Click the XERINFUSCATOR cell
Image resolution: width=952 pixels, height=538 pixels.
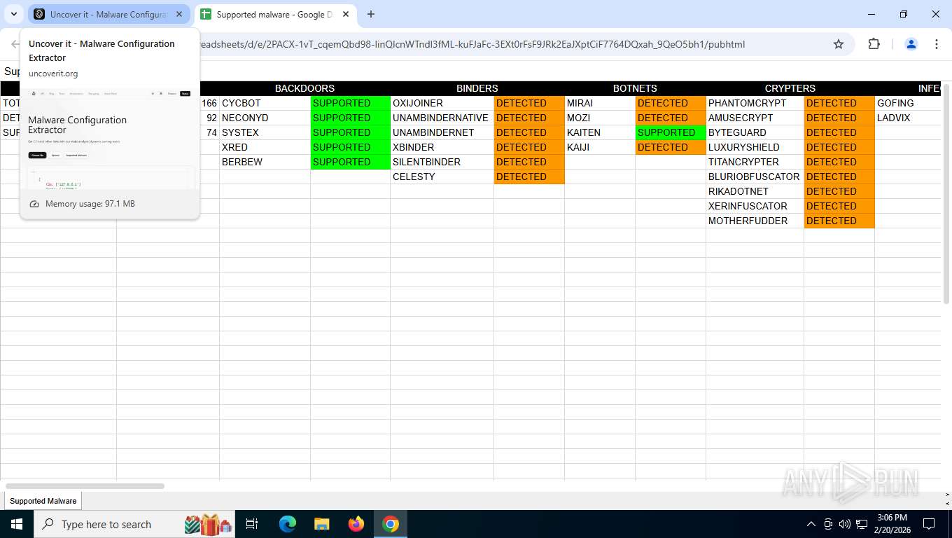pyautogui.click(x=755, y=206)
